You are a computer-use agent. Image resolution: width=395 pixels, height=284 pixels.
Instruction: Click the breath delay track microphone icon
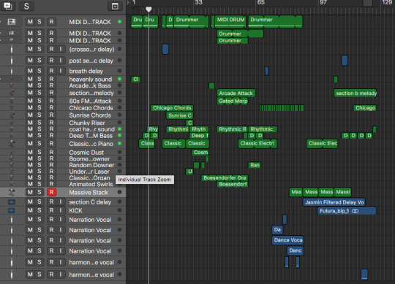pos(12,71)
